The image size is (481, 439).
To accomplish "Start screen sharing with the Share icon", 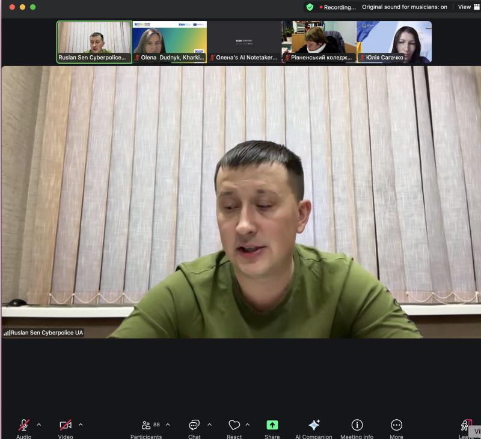I will point(272,425).
